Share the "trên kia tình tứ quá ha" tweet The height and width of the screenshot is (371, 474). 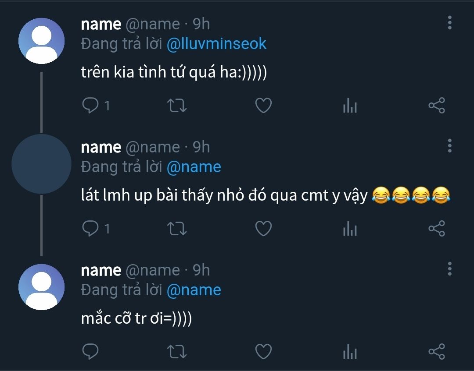[436, 106]
